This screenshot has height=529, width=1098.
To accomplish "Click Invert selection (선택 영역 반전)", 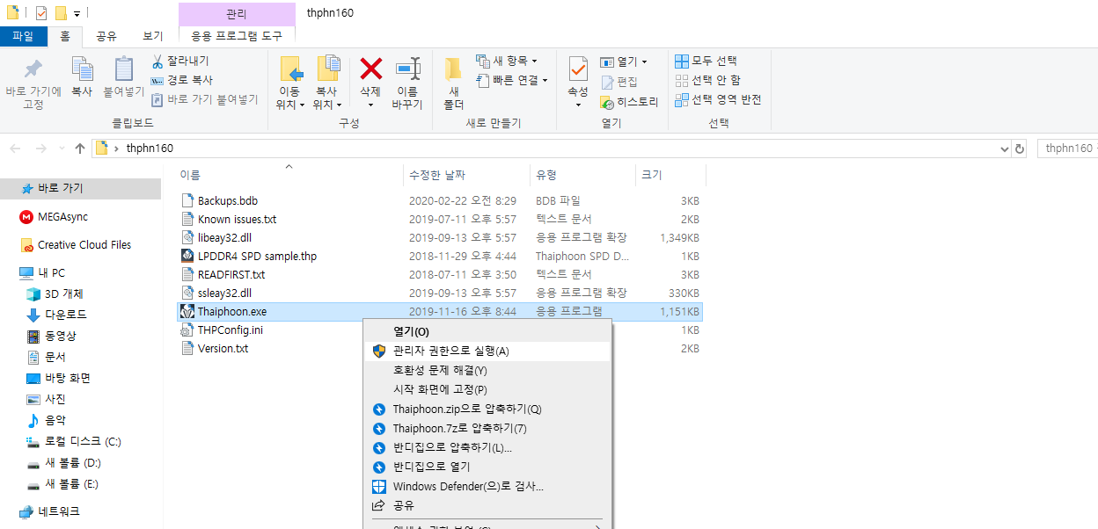I will tap(718, 99).
